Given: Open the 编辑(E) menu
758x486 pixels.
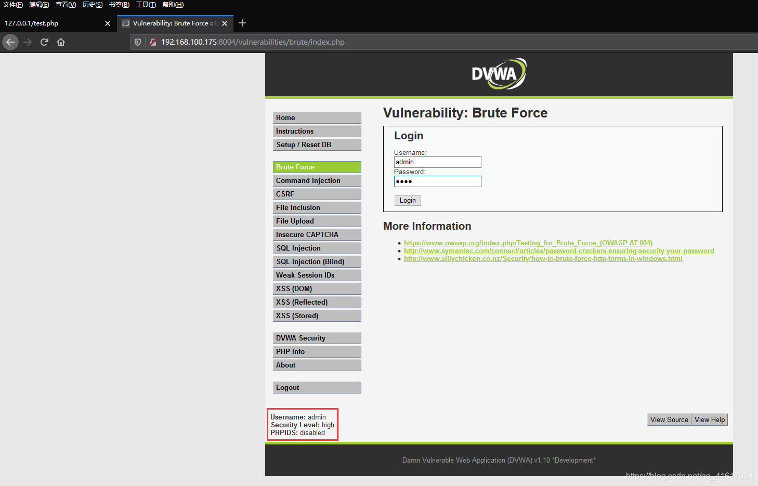Looking at the screenshot, I should (40, 5).
